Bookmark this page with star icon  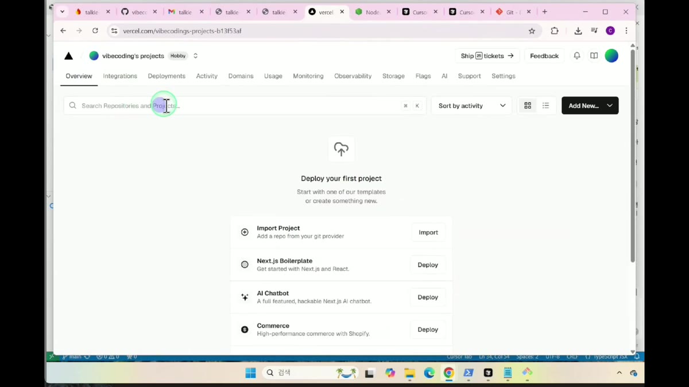click(532, 31)
